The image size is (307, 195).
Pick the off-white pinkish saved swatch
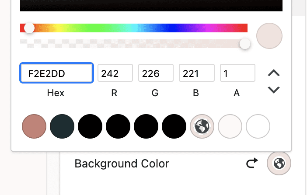pyautogui.click(x=230, y=126)
